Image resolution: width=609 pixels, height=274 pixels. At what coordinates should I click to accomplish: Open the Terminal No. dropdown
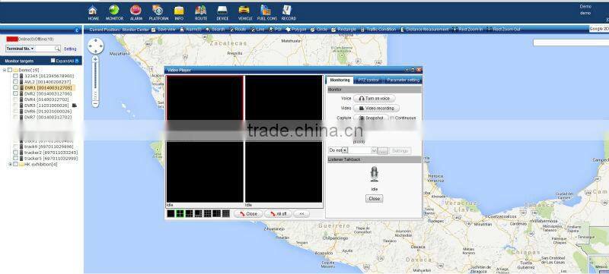21,49
